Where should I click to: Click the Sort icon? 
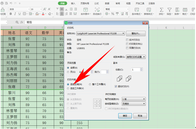(x=177, y=10)
